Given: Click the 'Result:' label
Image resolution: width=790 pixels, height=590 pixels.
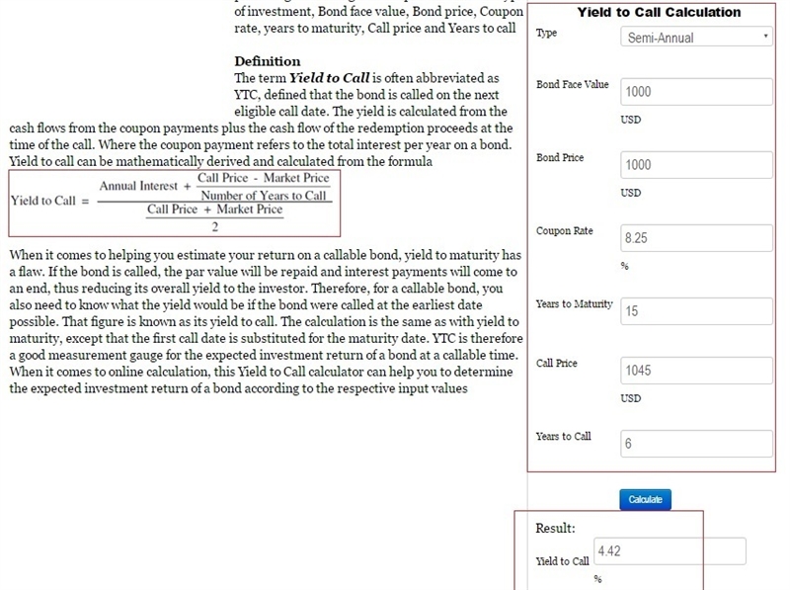Looking at the screenshot, I should [555, 528].
